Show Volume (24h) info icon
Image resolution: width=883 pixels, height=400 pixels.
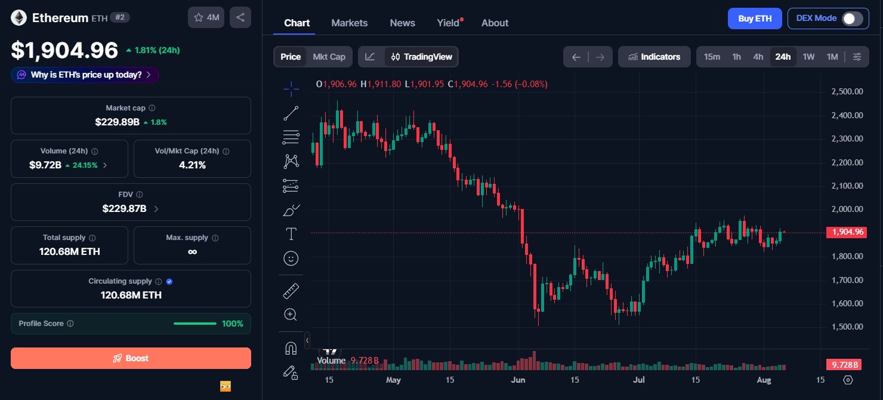pyautogui.click(x=95, y=152)
